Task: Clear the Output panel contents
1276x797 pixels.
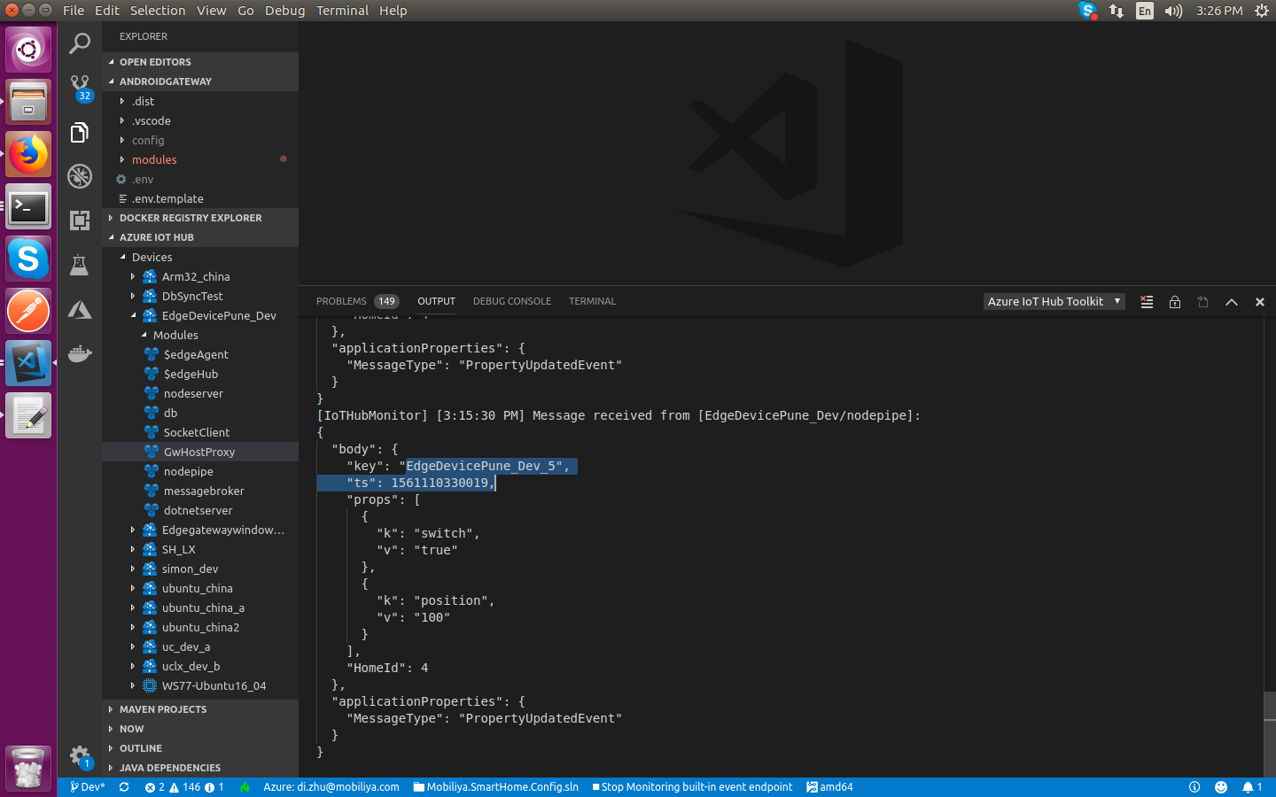Action: pyautogui.click(x=1147, y=302)
